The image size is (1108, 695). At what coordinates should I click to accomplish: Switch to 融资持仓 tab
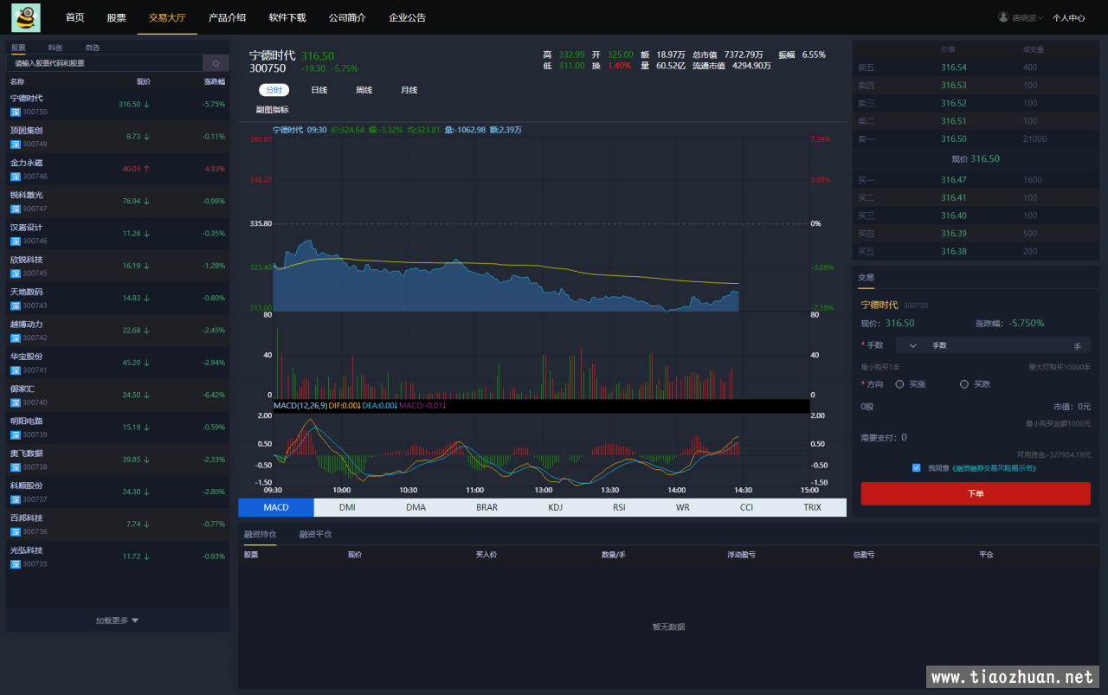[260, 534]
